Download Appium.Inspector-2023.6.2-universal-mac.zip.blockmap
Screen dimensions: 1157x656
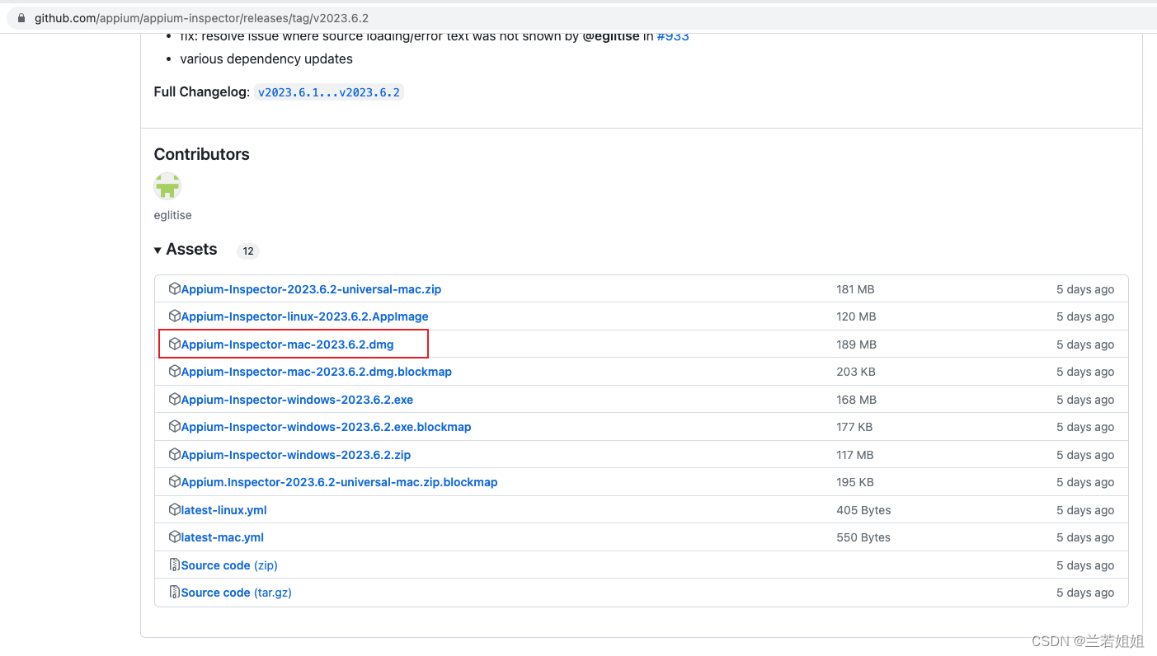339,482
